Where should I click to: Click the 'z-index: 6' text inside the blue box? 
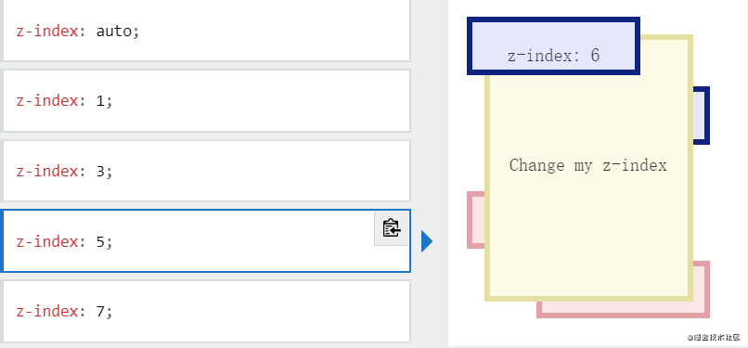553,56
